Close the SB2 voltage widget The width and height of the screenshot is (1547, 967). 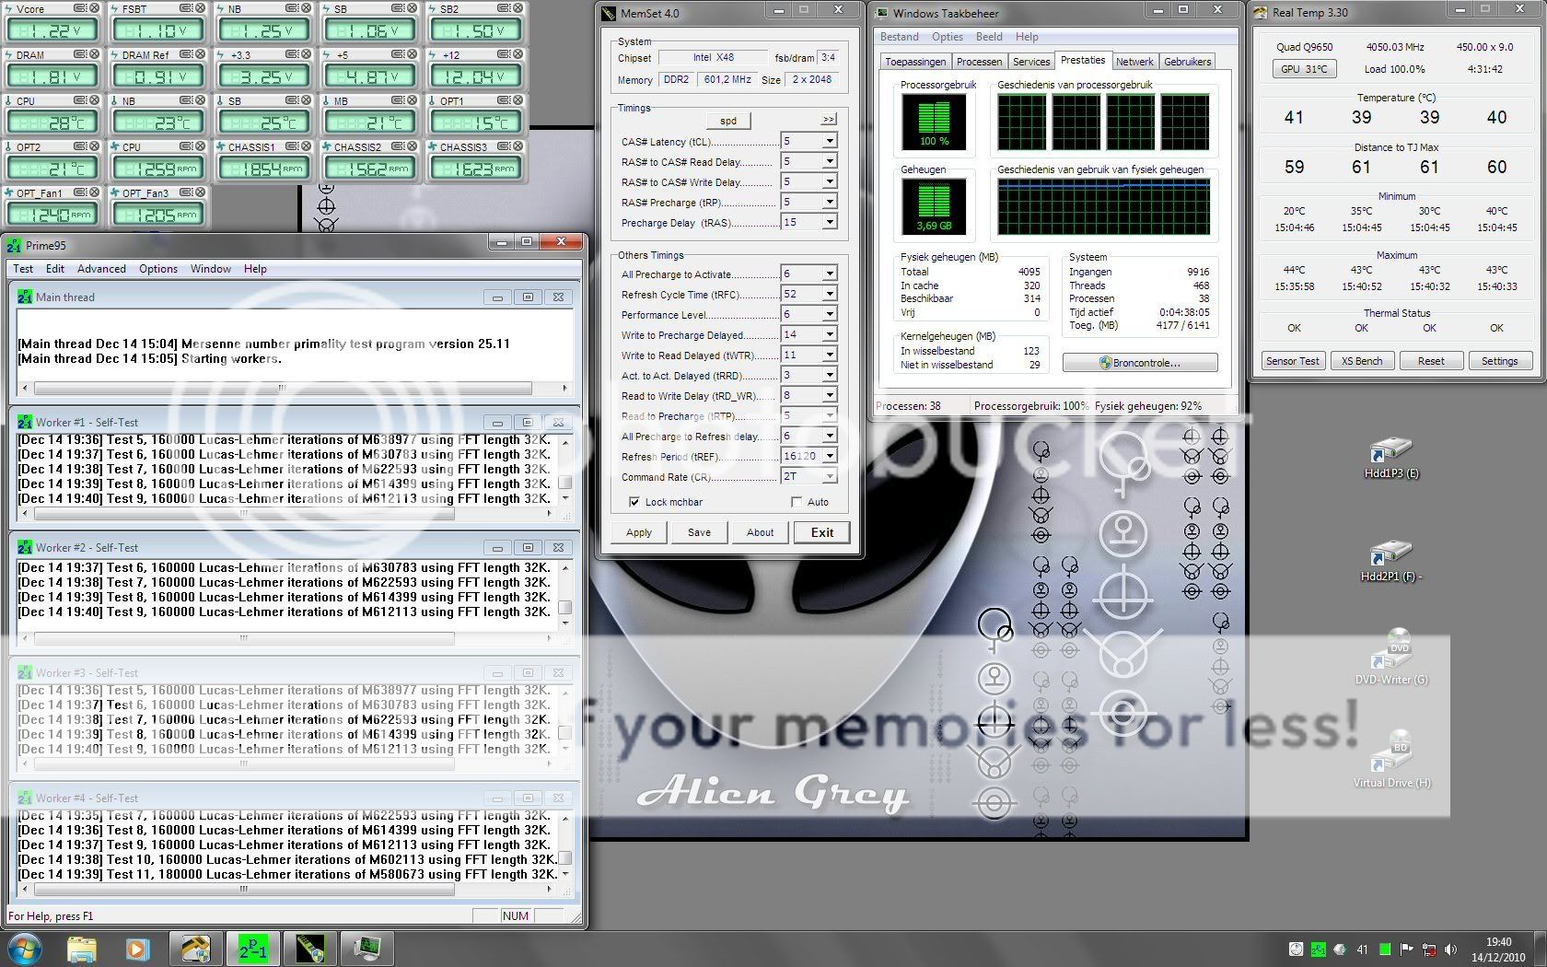click(518, 8)
